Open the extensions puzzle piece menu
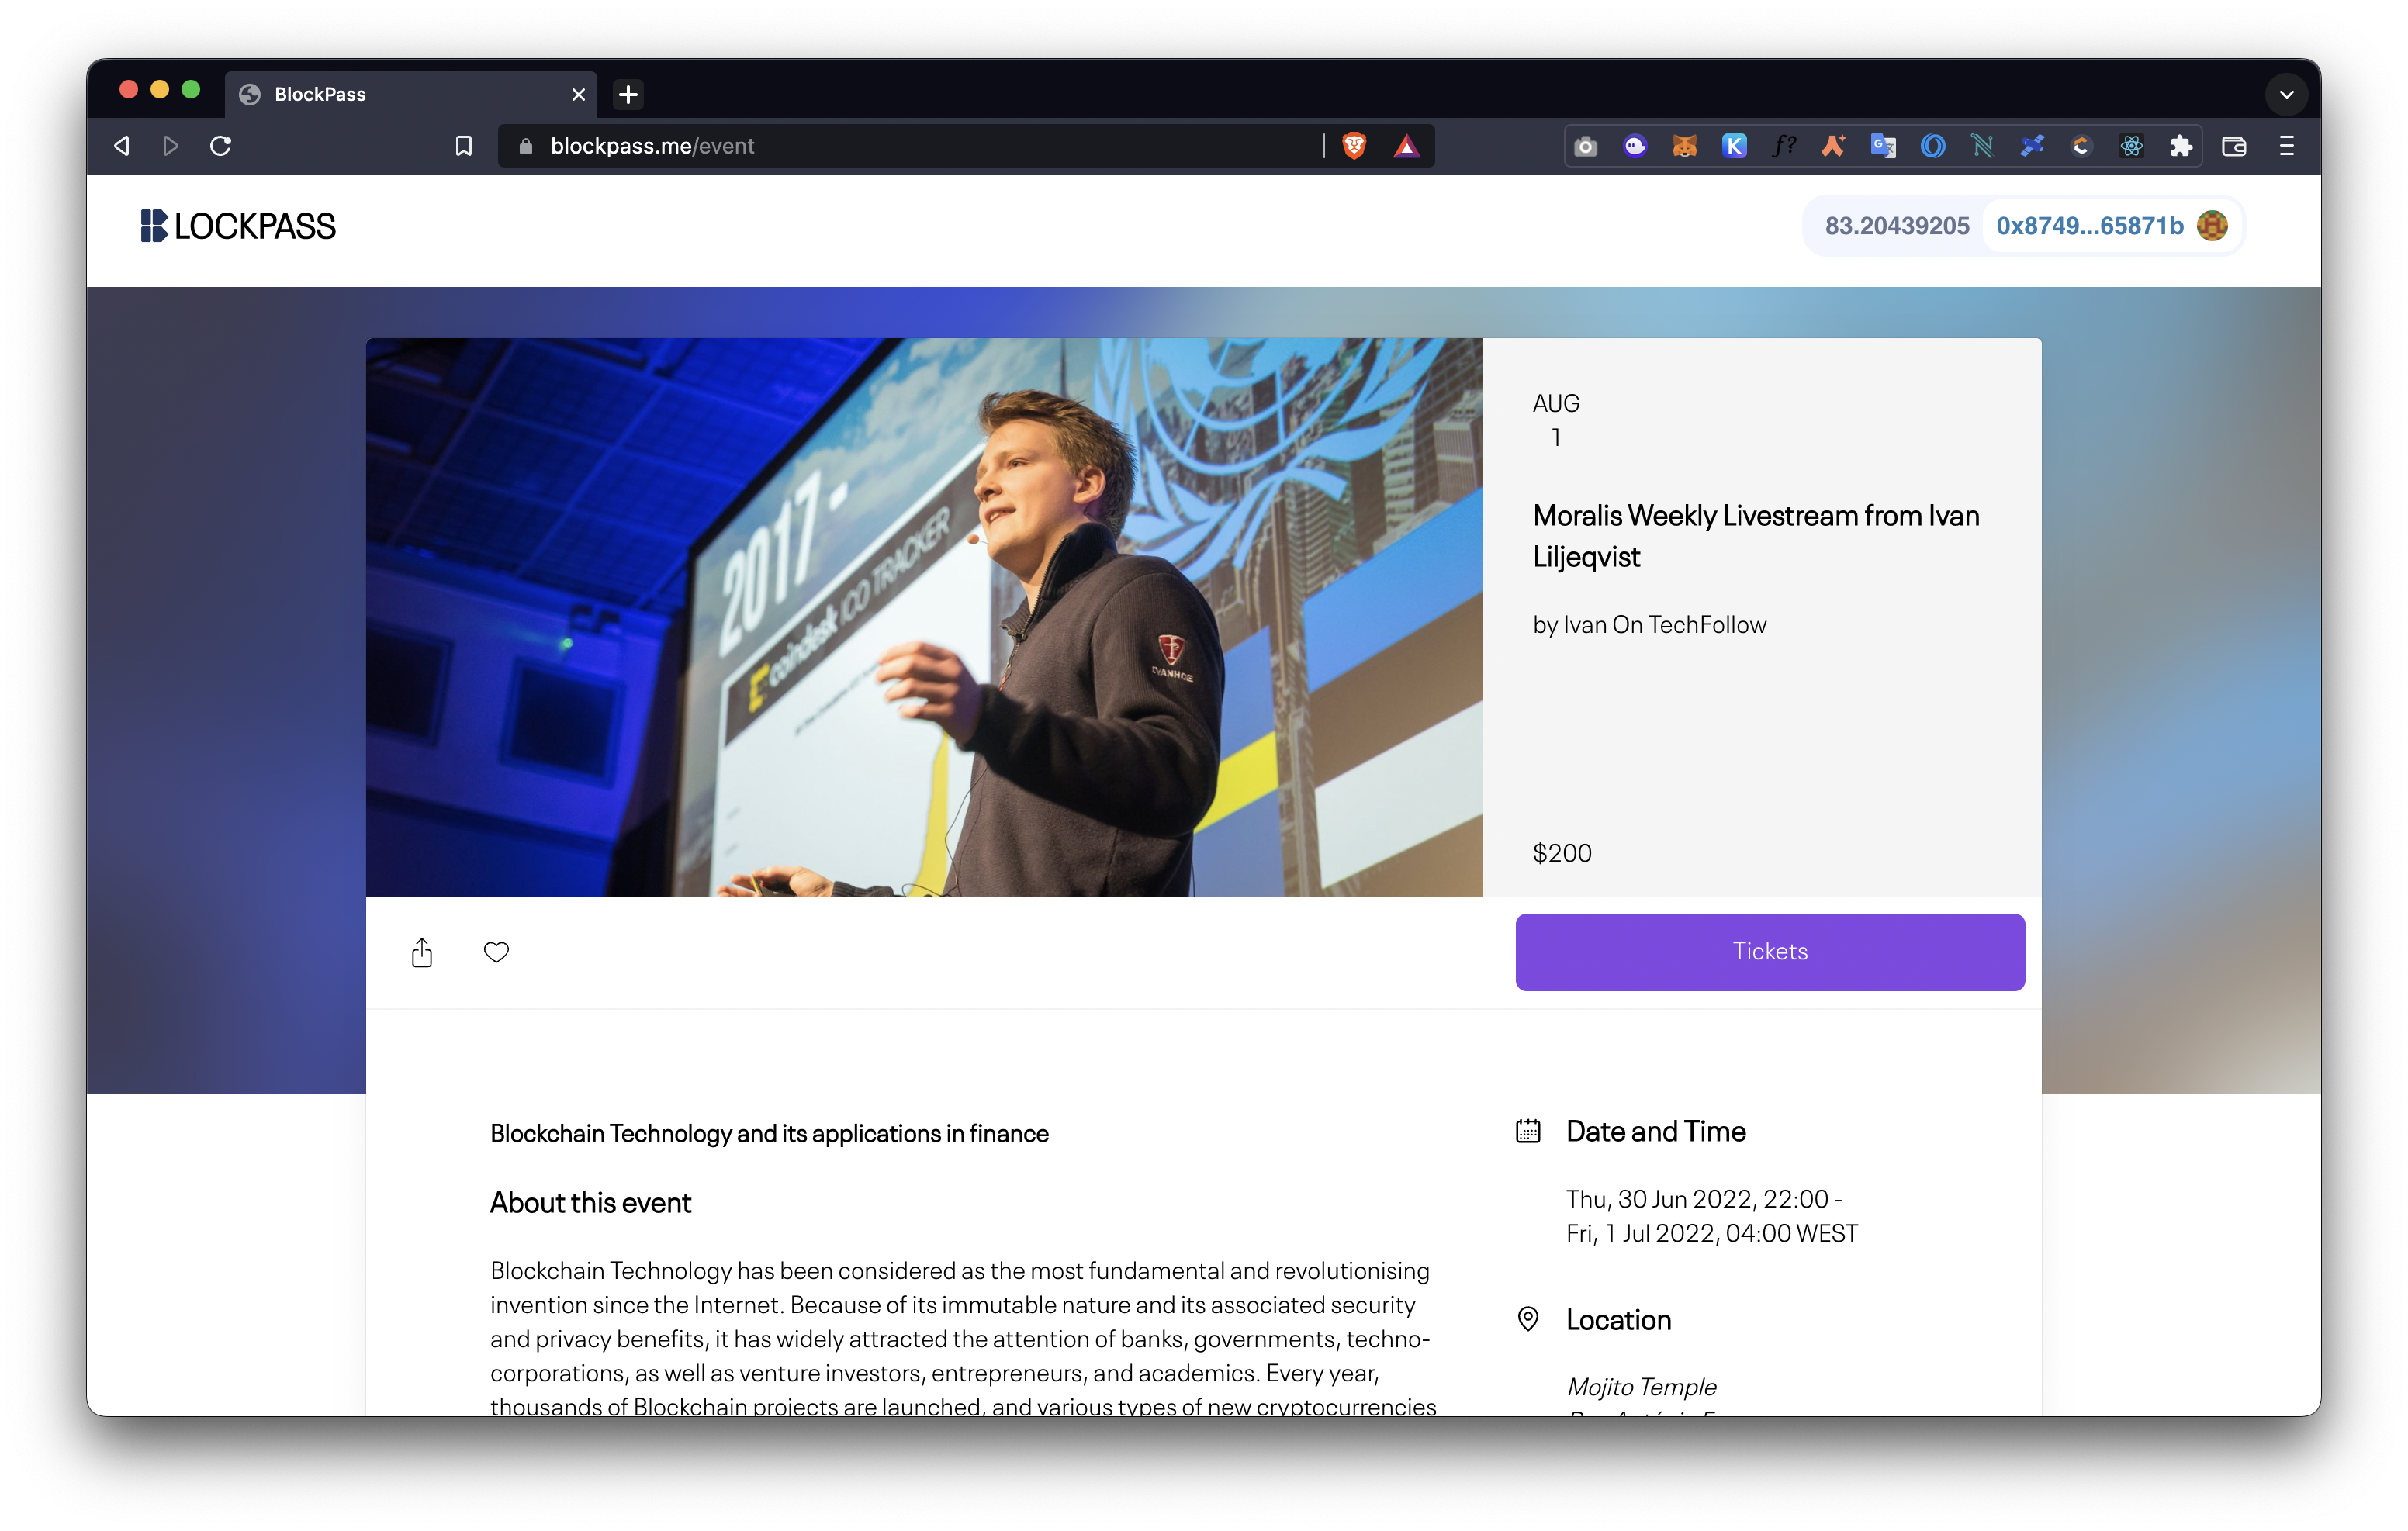This screenshot has height=1531, width=2408. [2181, 146]
